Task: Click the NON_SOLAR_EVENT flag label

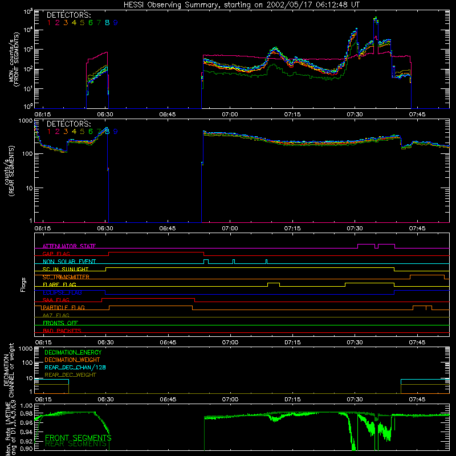Action: click(69, 262)
